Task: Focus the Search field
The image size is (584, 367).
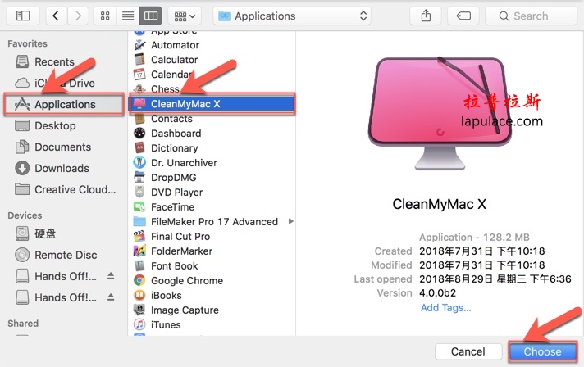Action: click(x=532, y=16)
